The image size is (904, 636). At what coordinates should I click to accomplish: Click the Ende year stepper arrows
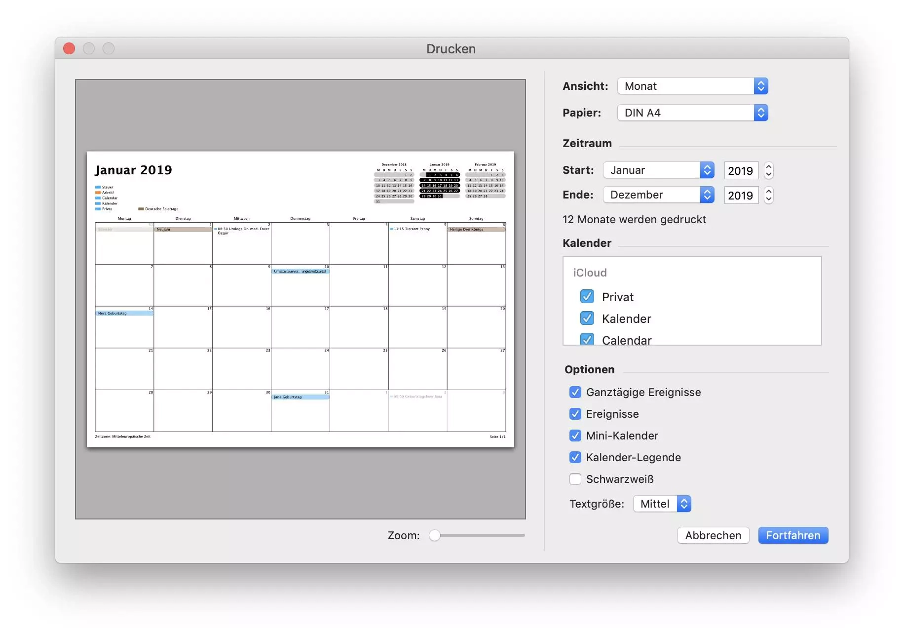tap(768, 195)
